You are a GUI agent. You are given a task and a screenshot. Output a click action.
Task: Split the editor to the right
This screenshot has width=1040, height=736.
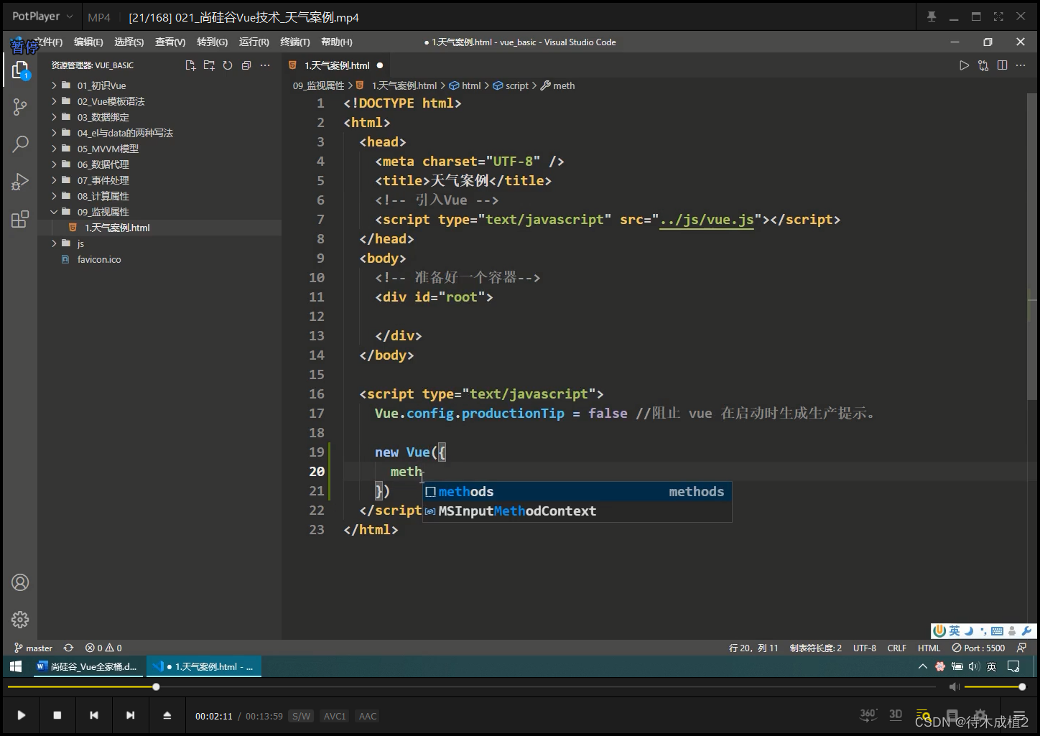[1002, 65]
